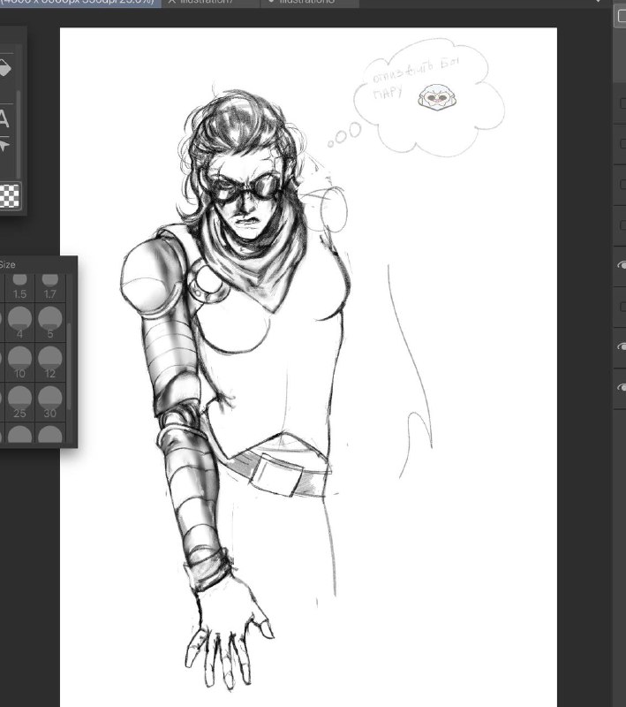Pick brush size 10 preset
Viewport: 626px width, 707px height.
coord(19,362)
